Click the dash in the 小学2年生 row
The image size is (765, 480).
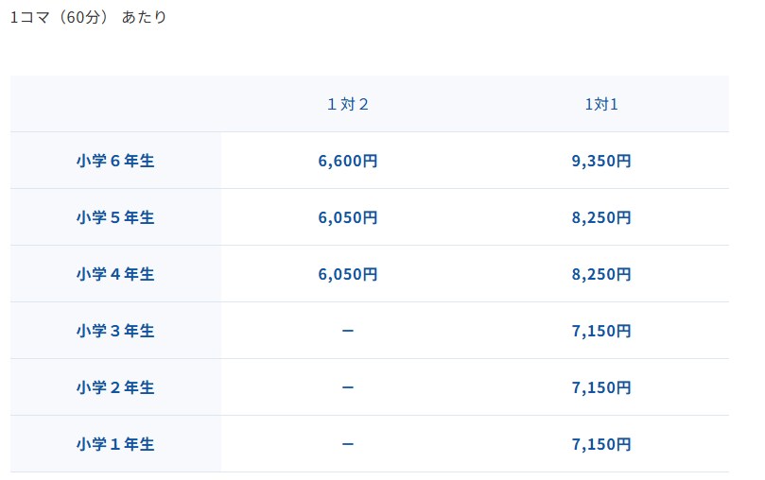(347, 387)
